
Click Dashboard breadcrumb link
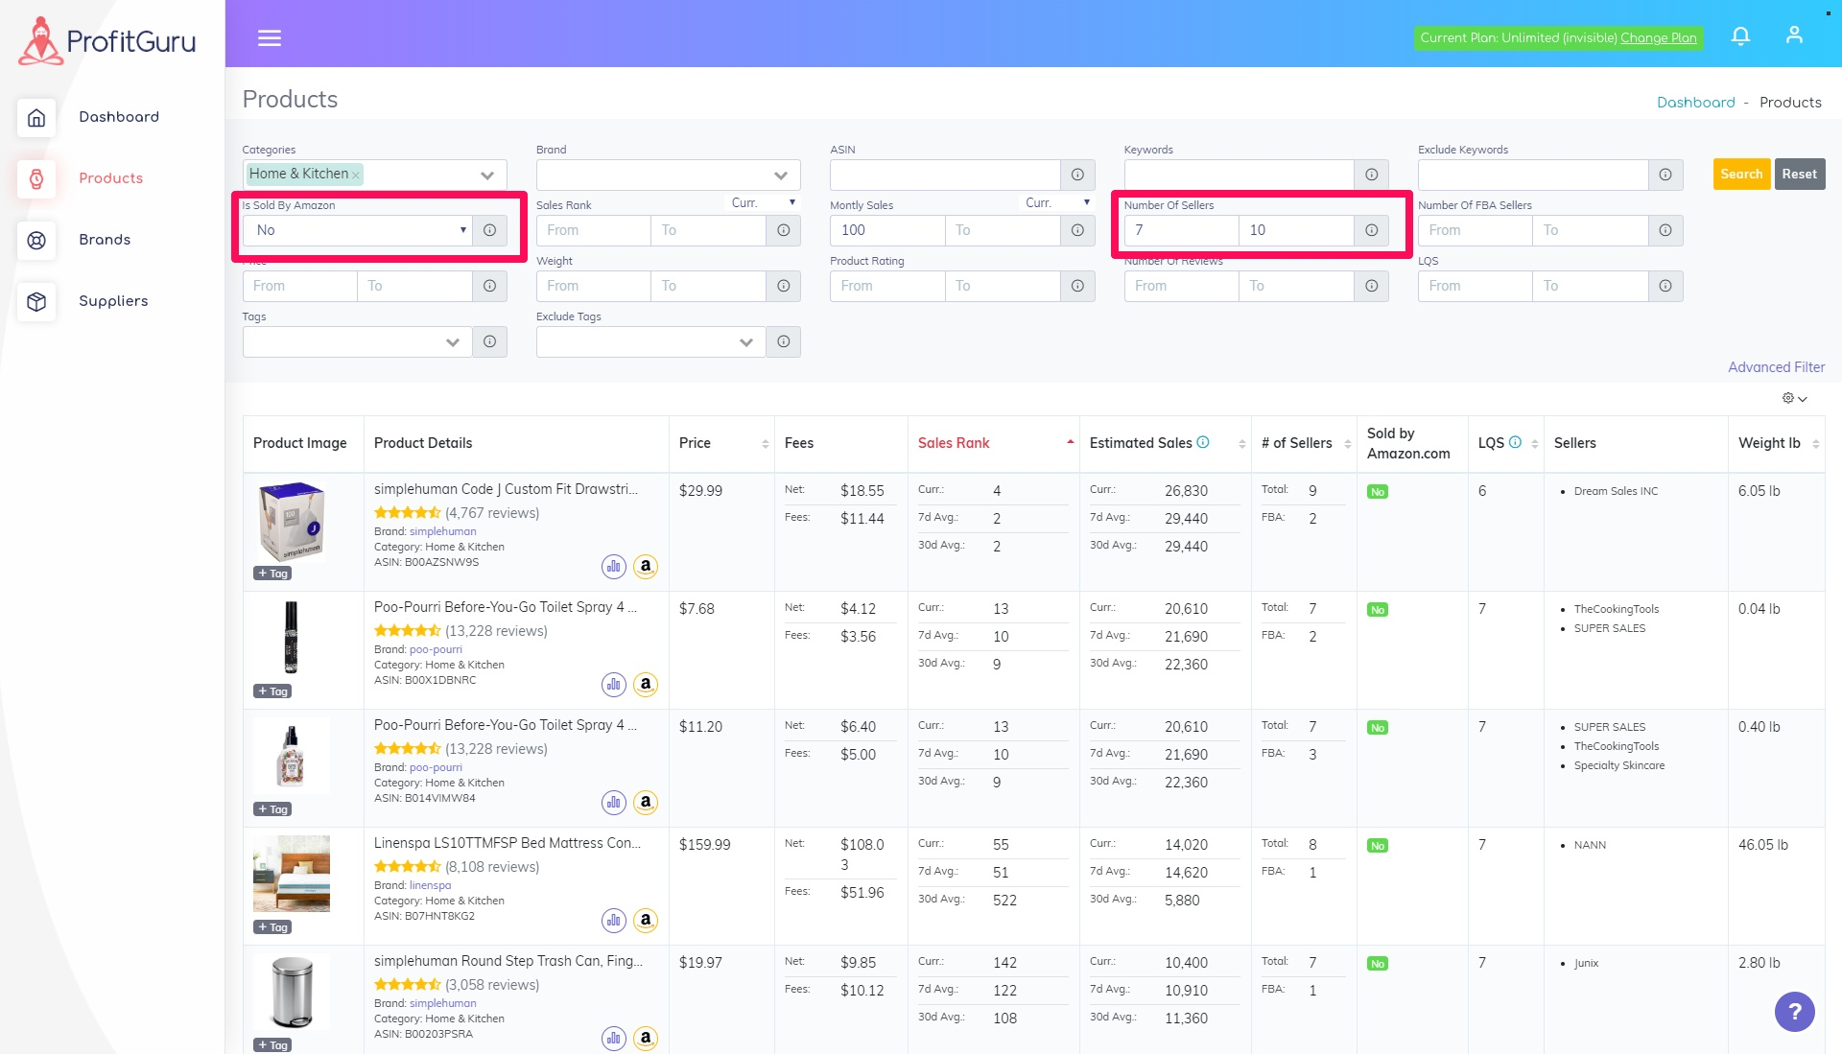1695,103
